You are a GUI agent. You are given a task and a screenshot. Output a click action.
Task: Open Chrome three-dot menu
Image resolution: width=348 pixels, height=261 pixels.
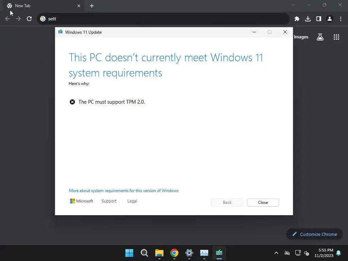pyautogui.click(x=341, y=19)
